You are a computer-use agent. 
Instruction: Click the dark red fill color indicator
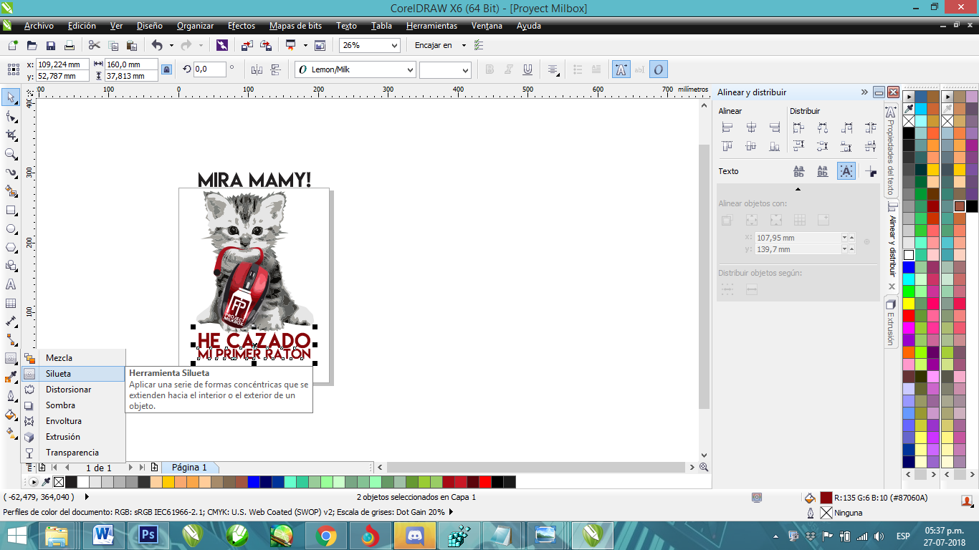[826, 498]
